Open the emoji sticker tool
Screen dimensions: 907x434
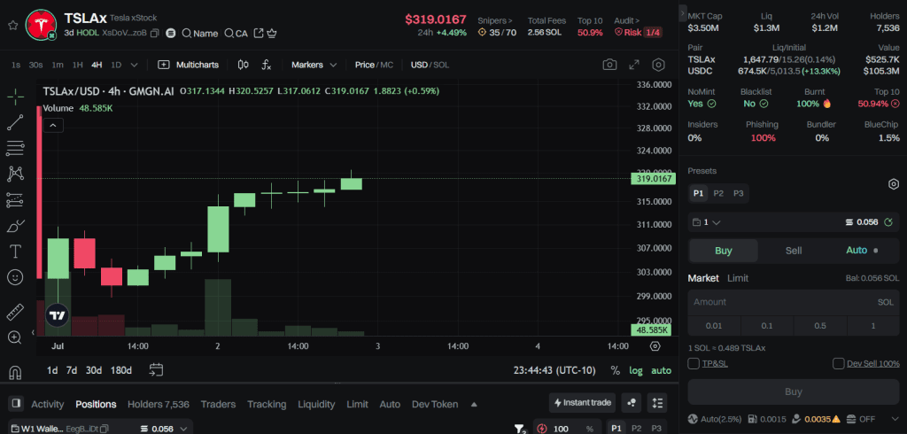point(15,277)
